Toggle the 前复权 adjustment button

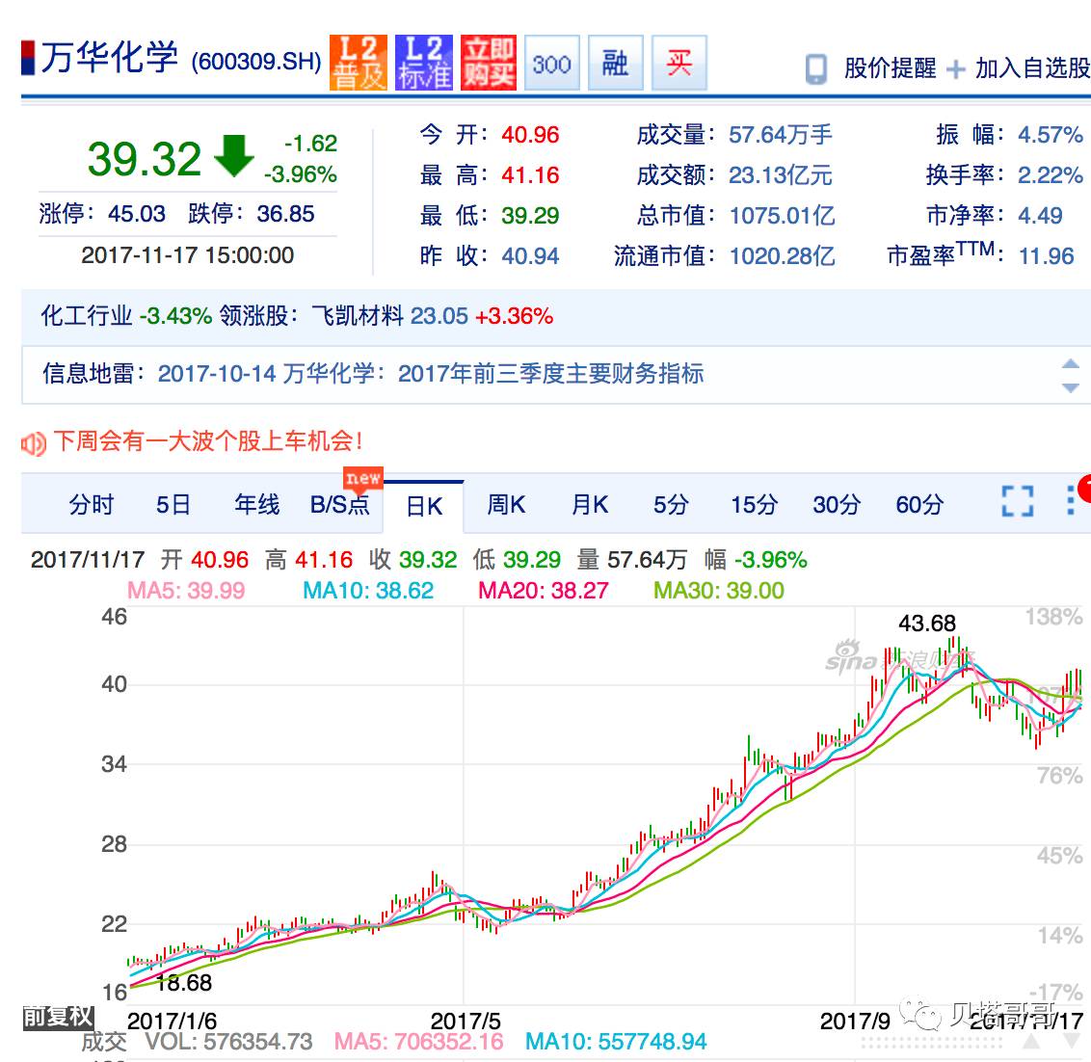[58, 1017]
